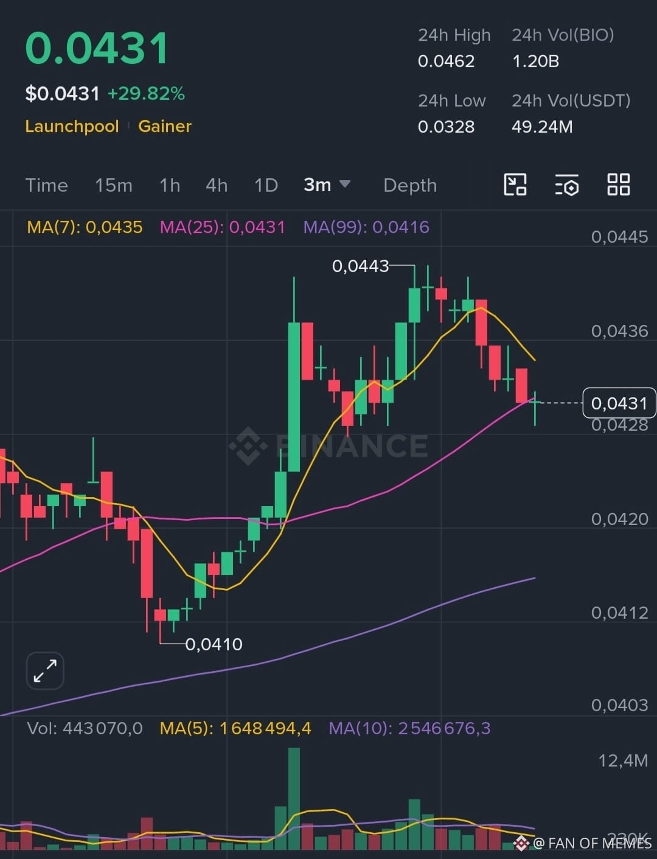This screenshot has width=657, height=859.
Task: Click the MA(7): 0,0435 indicator label
Action: pyautogui.click(x=85, y=227)
